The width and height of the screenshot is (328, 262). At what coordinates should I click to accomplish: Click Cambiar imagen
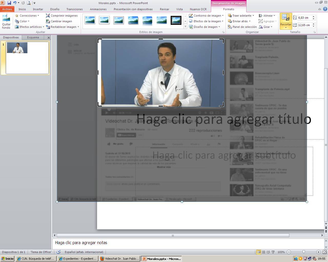pyautogui.click(x=59, y=21)
